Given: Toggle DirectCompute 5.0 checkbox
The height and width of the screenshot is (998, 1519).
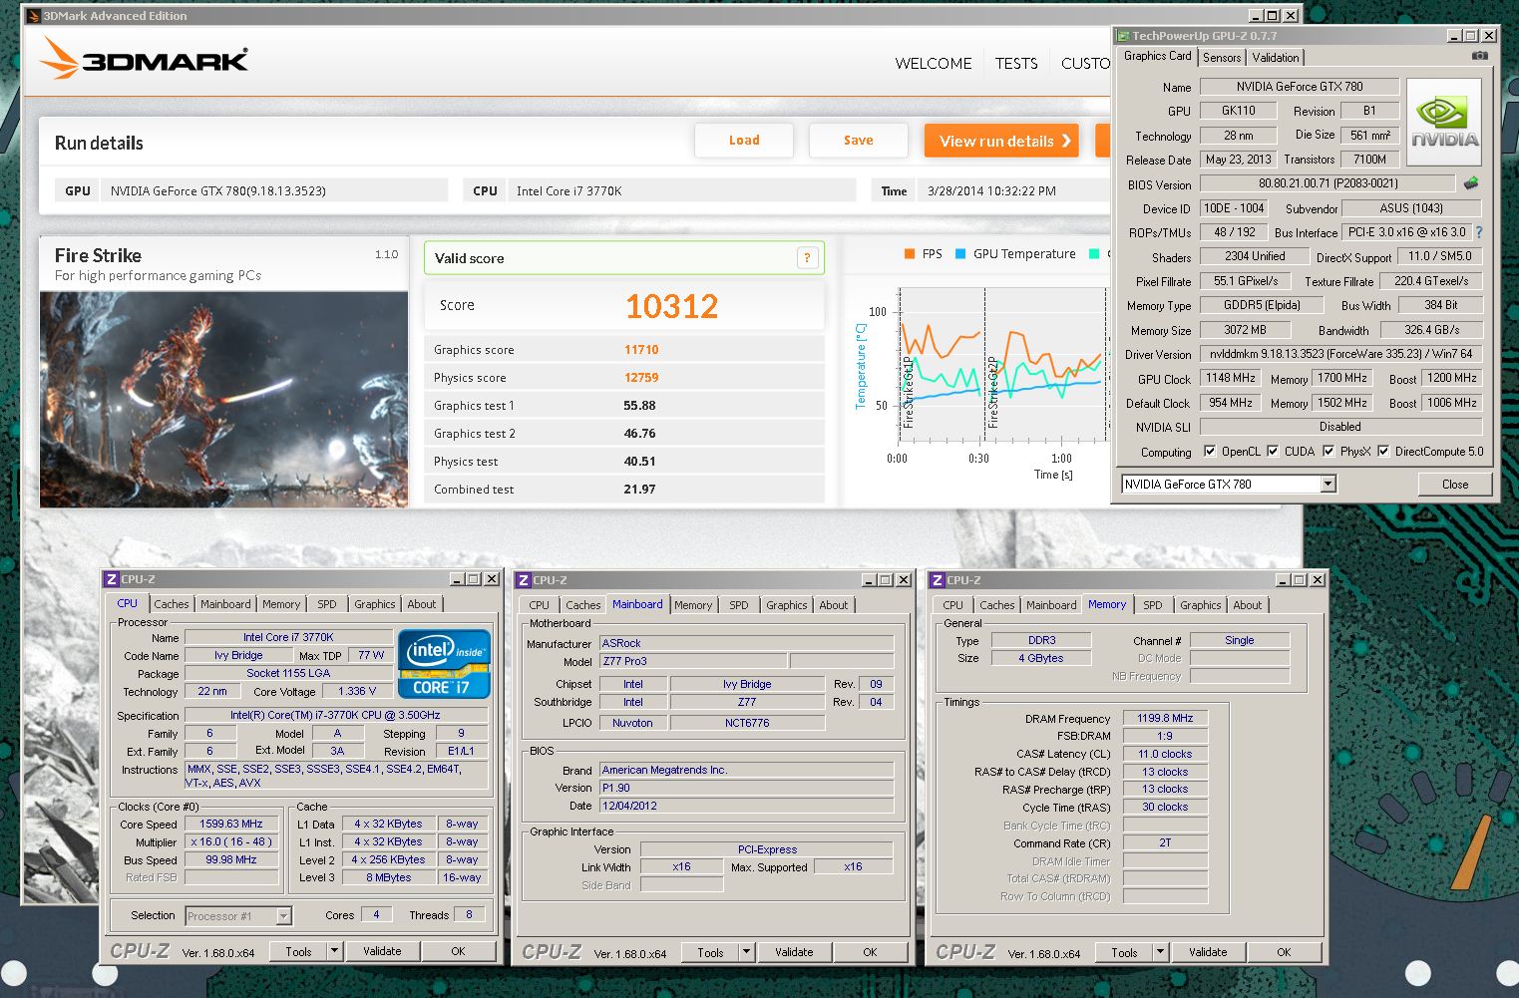Looking at the screenshot, I should [1383, 451].
